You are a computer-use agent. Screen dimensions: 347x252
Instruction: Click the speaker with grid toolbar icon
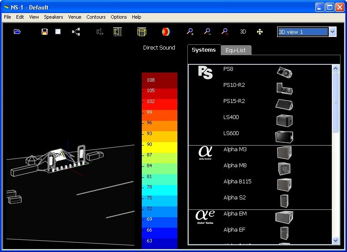click(x=118, y=32)
